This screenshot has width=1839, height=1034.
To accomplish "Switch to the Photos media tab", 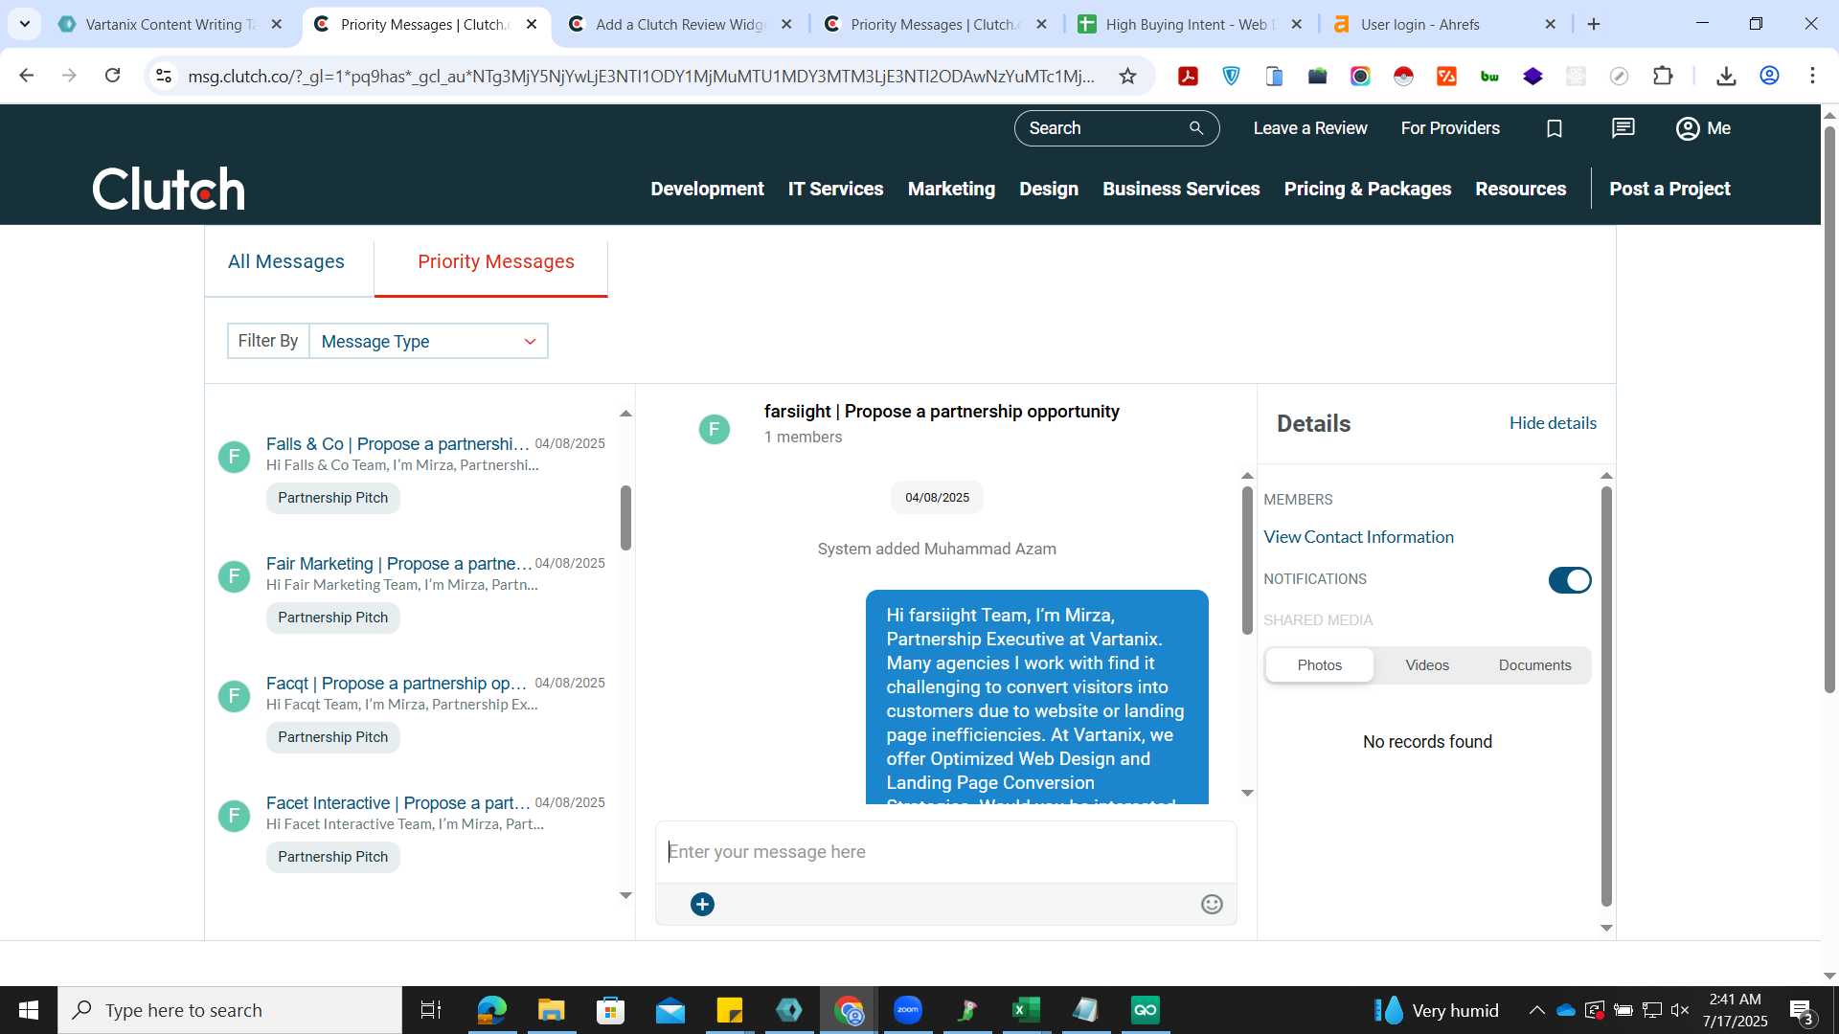I will [x=1319, y=665].
